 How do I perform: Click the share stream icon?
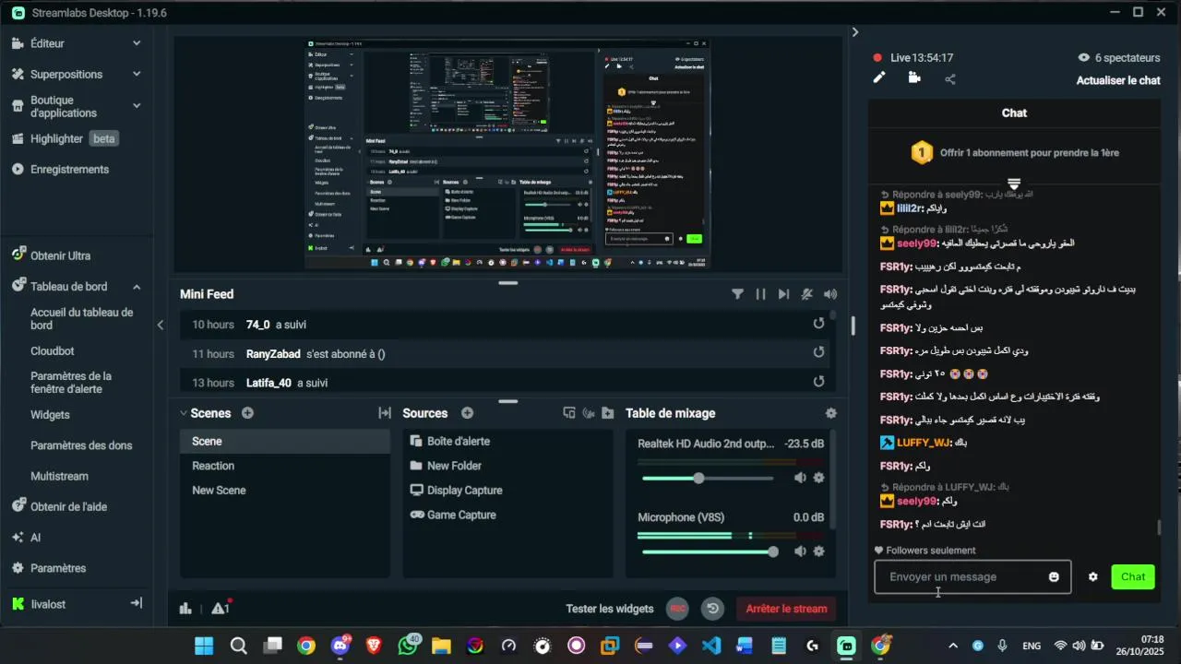[x=950, y=79]
